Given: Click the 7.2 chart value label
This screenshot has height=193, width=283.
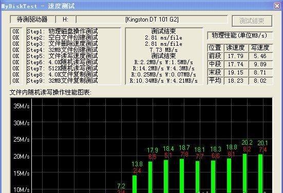Looking at the screenshot, I should [121, 186].
